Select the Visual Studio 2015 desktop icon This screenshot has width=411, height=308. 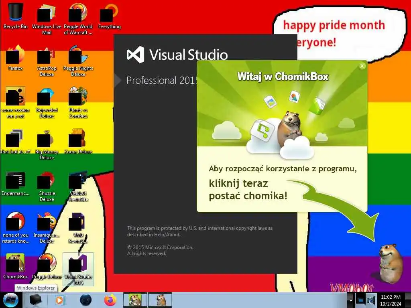[78, 269]
